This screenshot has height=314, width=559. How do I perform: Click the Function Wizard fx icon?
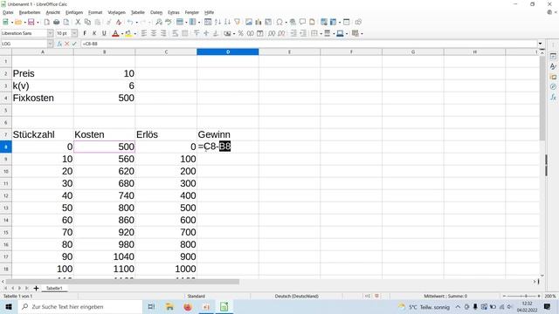(59, 44)
